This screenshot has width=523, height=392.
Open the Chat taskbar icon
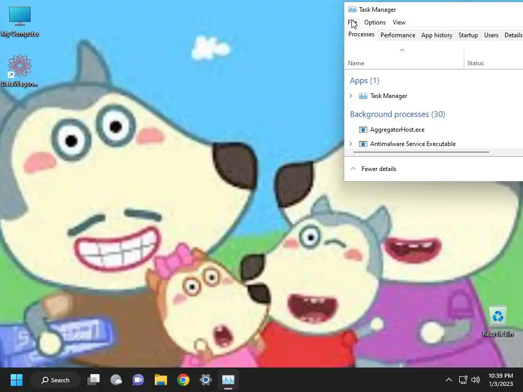tap(138, 380)
